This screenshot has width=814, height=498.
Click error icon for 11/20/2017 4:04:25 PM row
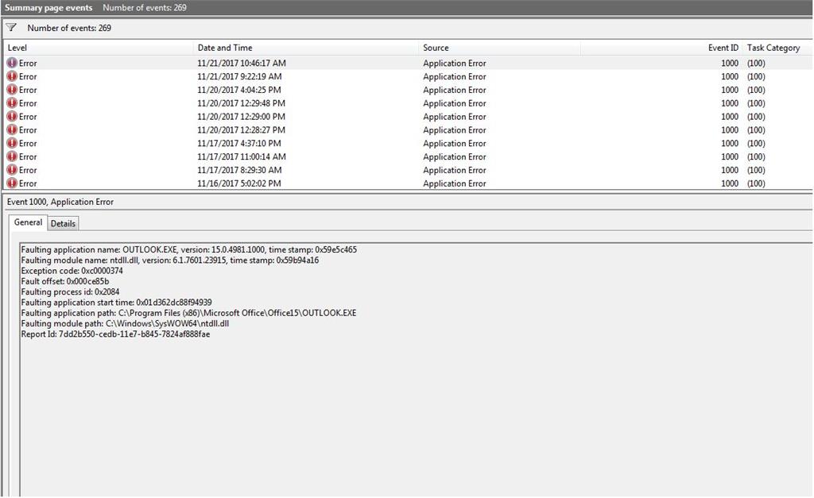pos(12,90)
